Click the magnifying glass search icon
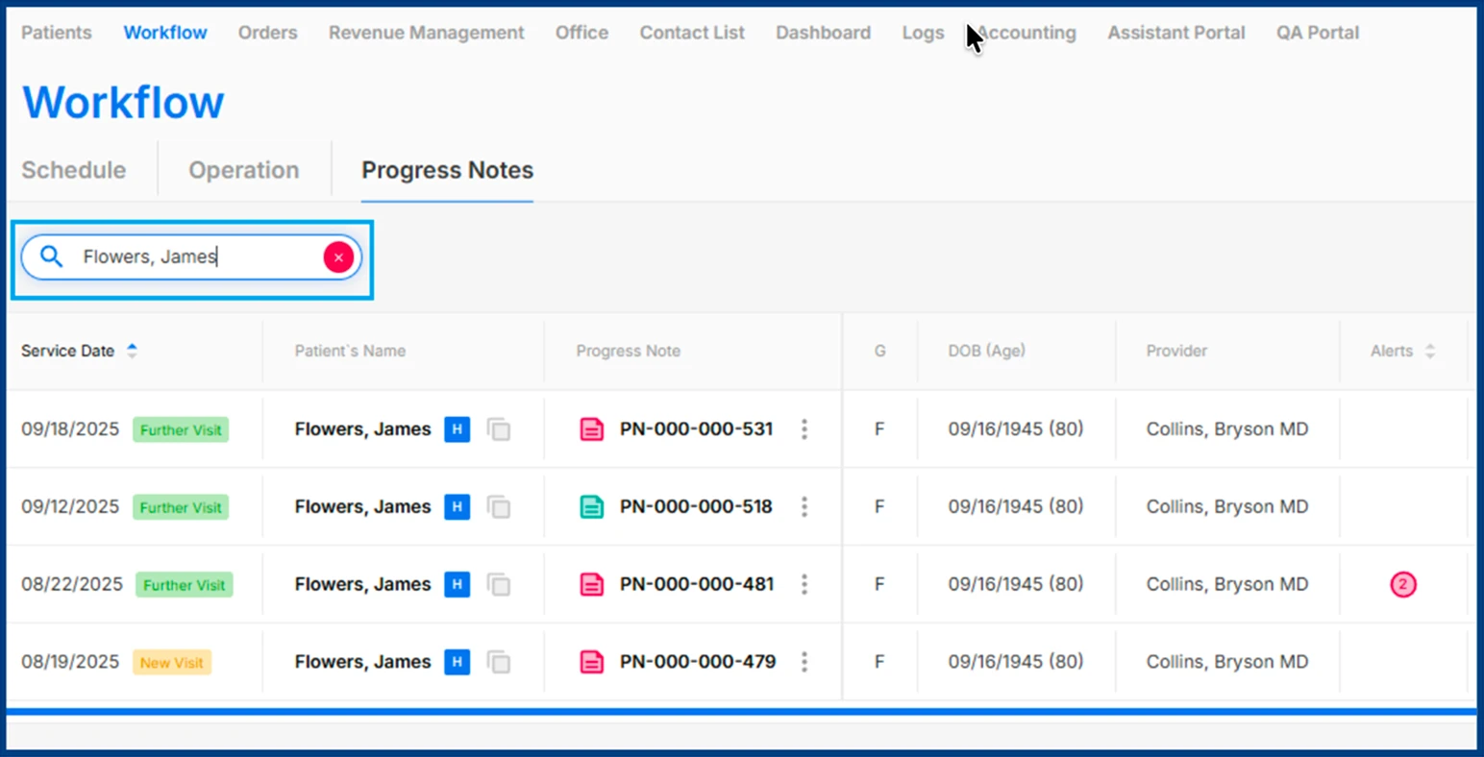The image size is (1484, 757). [x=52, y=256]
